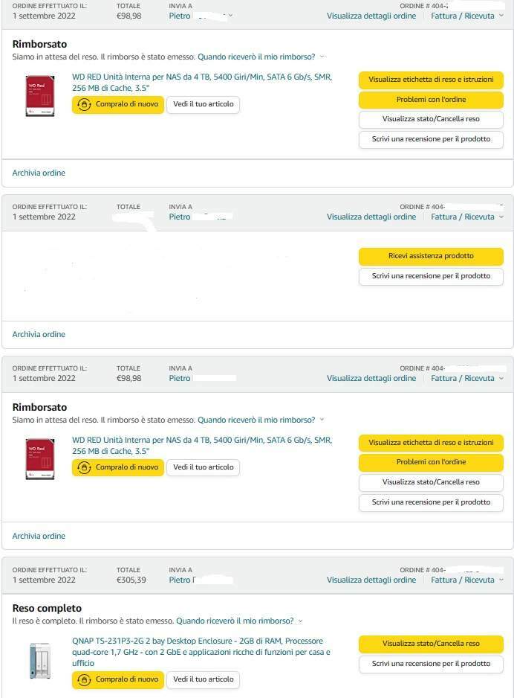The width and height of the screenshot is (514, 698).
Task: Click 'Vedi il tuo articolo' for first WD RED
Action: 203,104
